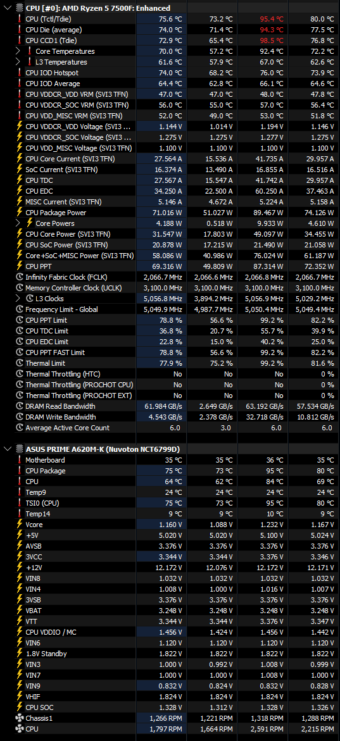Viewport: 340px width, 741px height.
Task: Select the CPU PPT Limit sensor row
Action: click(x=170, y=320)
